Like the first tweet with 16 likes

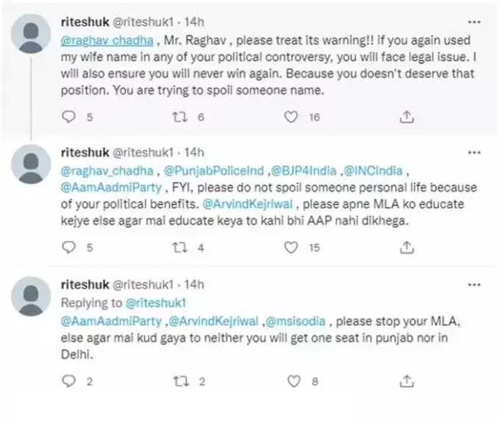click(291, 117)
